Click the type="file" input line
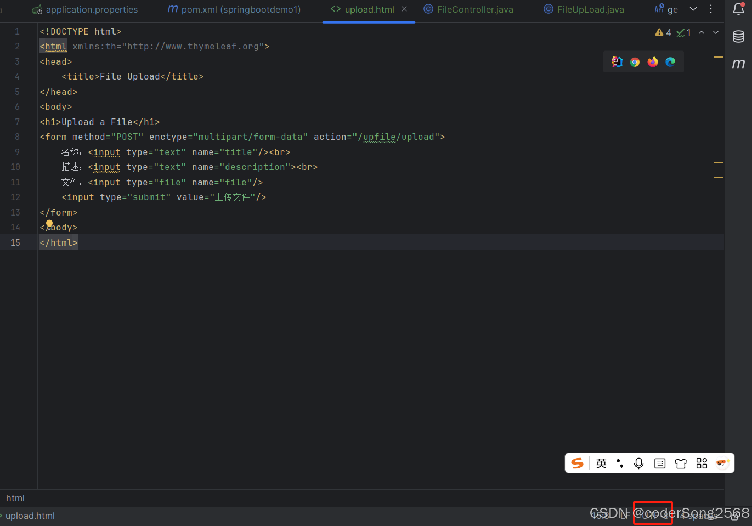 coord(162,183)
